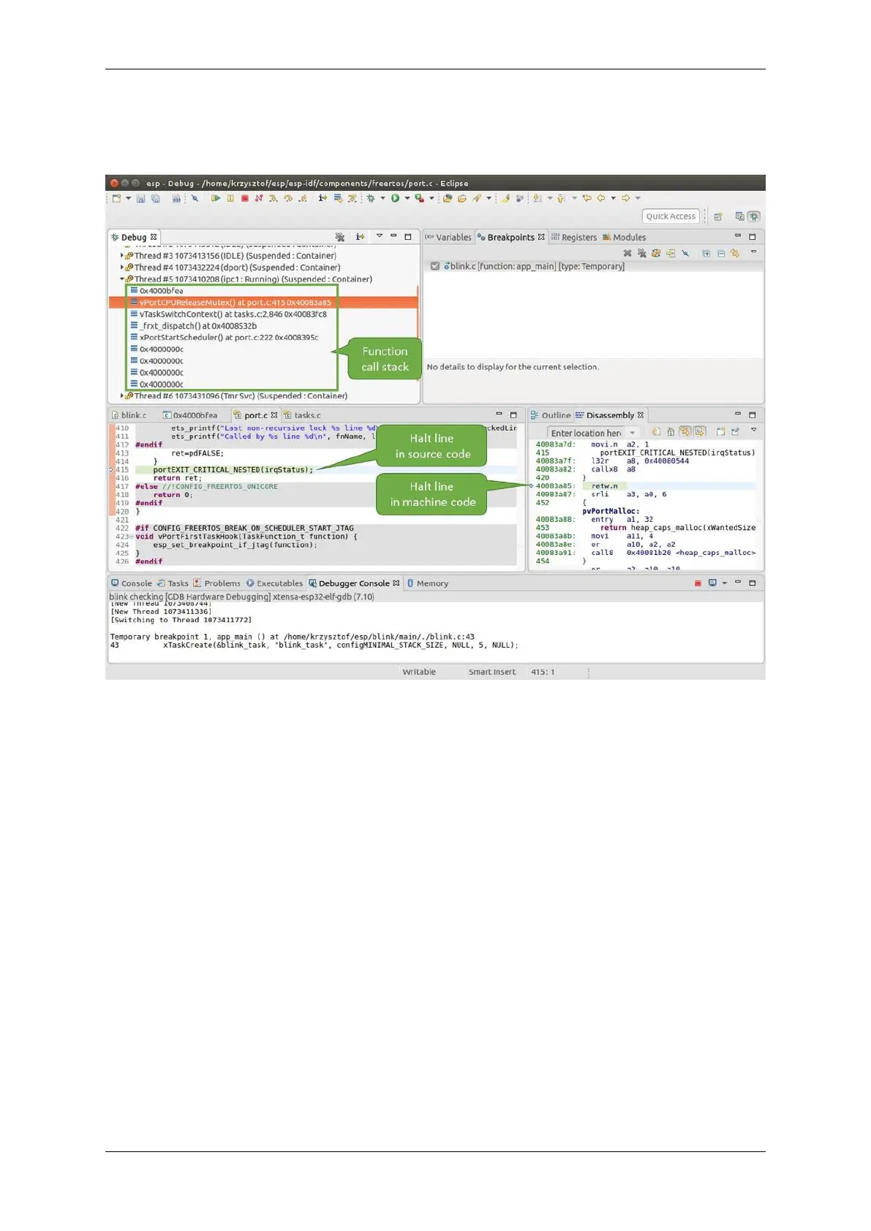Launch Debug with the bug icon
The height and width of the screenshot is (1231, 871).
click(x=371, y=198)
